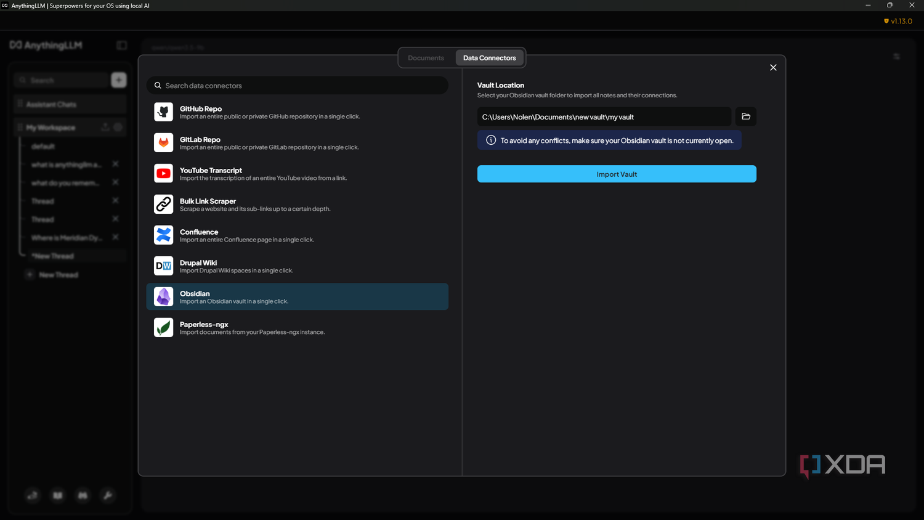Screen dimensions: 924x520
Task: Click the support hand icon in sidebar footer
Action: click(32, 495)
